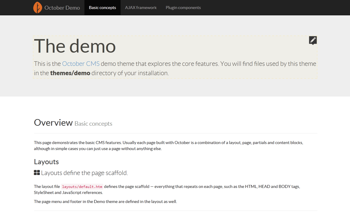Image resolution: width=350 pixels, height=212 pixels.
Task: Click the Overview section heading
Action: pos(53,122)
